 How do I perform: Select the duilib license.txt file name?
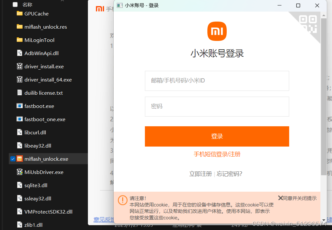(43, 93)
